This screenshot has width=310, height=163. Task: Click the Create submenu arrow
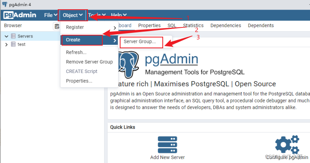[x=115, y=41]
